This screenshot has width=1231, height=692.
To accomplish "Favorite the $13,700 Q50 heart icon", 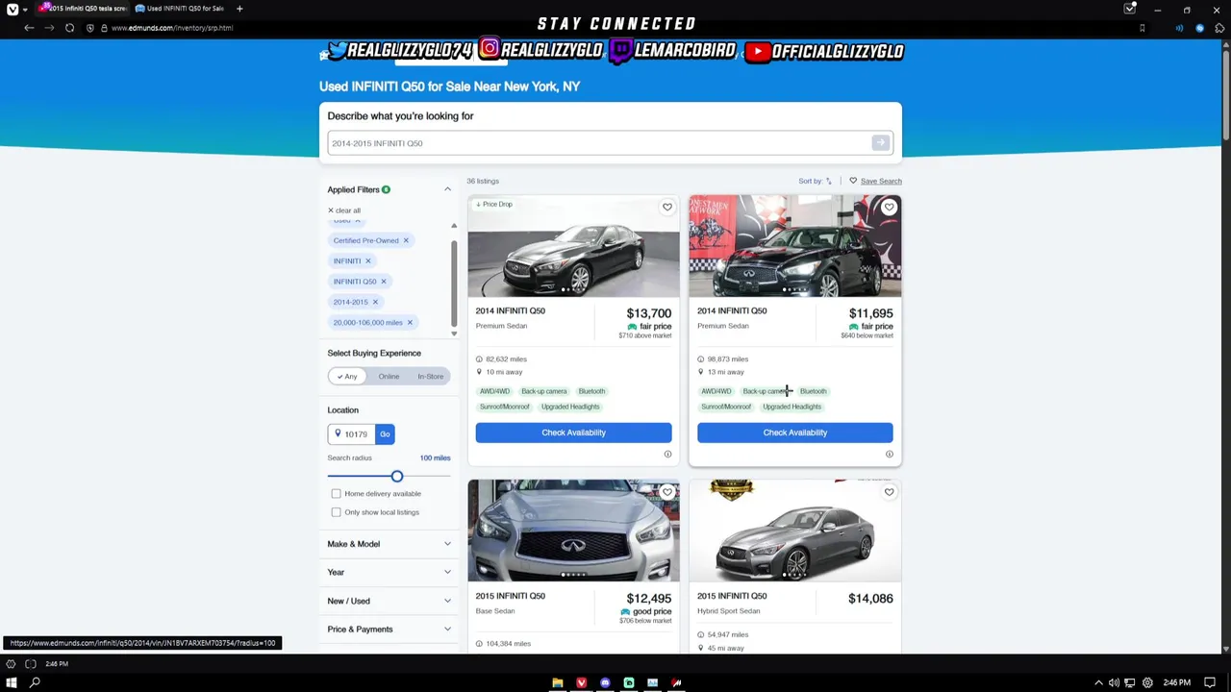I will click(667, 208).
